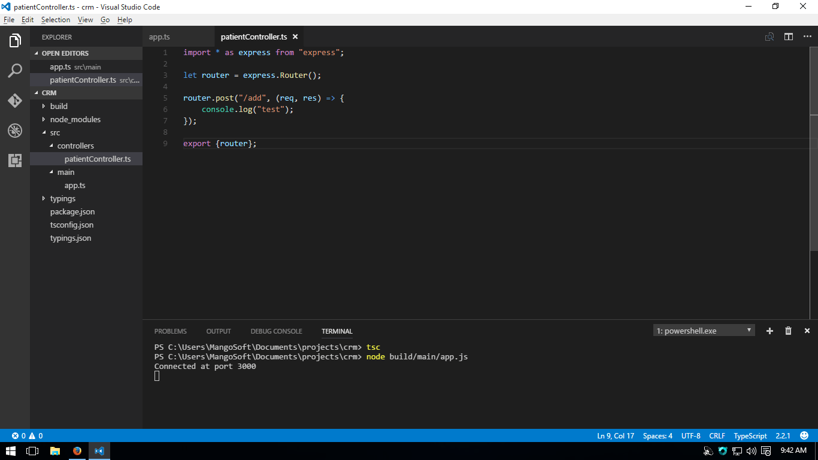Click the errors count icon in status bar
818x460 pixels.
pos(19,436)
